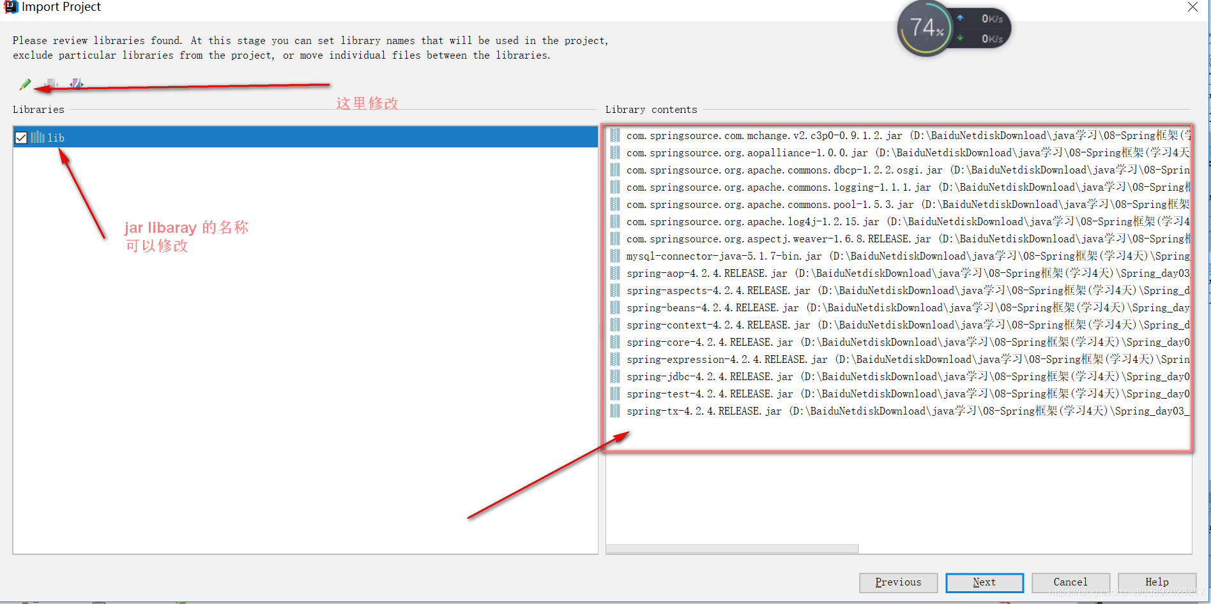The width and height of the screenshot is (1211, 604).
Task: Click the purple Split library icon
Action: (77, 84)
